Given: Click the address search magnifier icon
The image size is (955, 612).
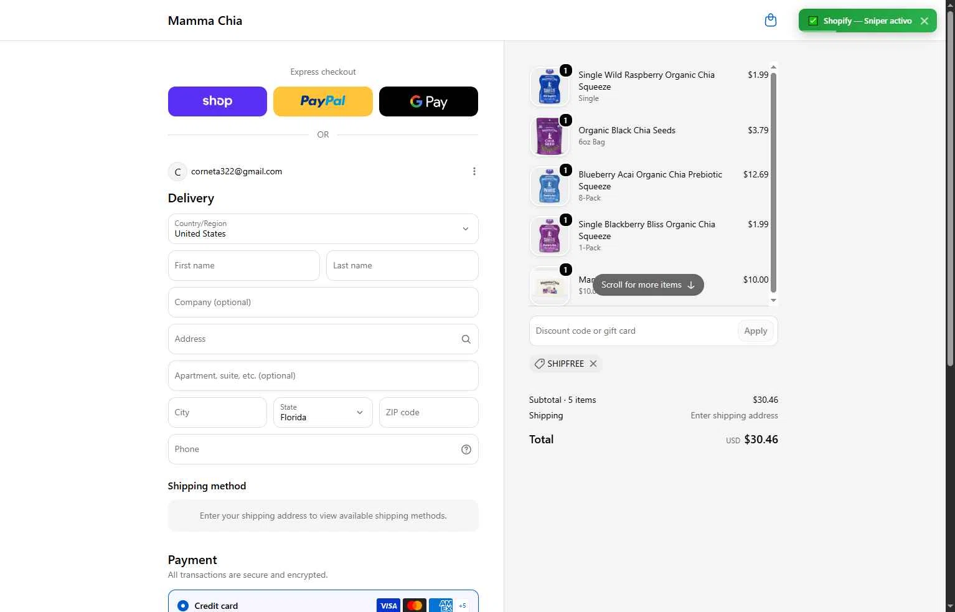Looking at the screenshot, I should click(466, 339).
